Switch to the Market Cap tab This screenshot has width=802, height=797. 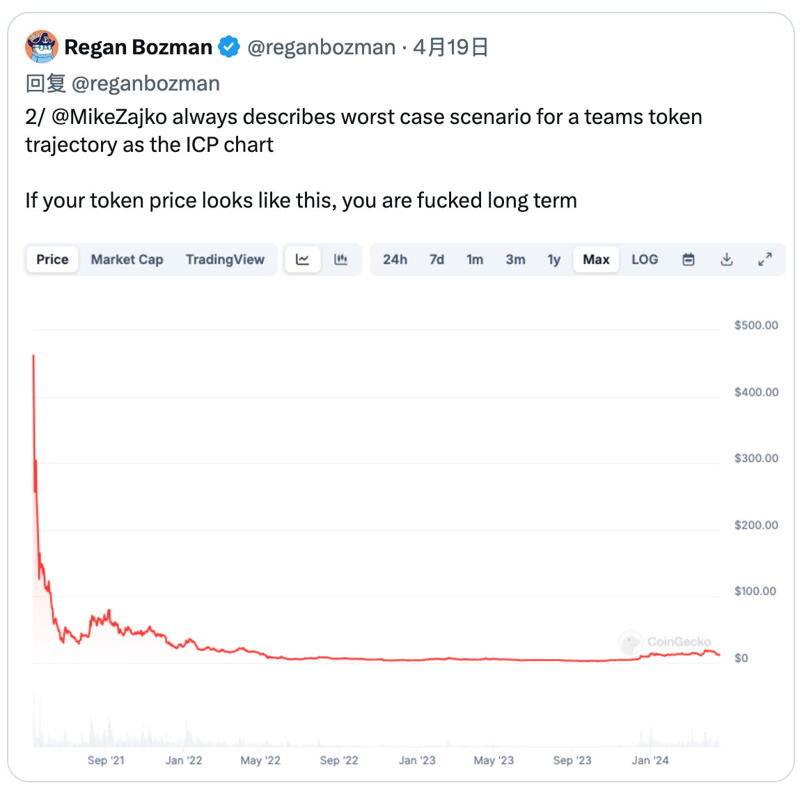tap(127, 258)
